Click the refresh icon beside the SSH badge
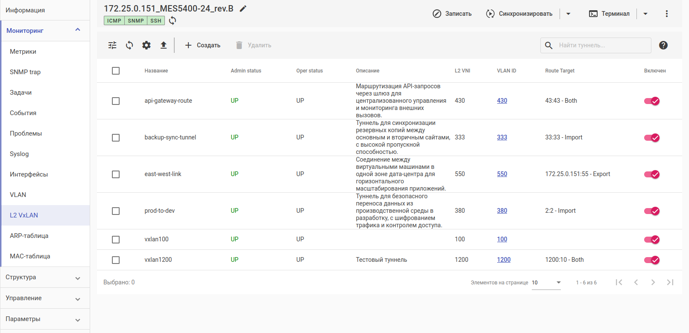The image size is (689, 333). (x=173, y=20)
